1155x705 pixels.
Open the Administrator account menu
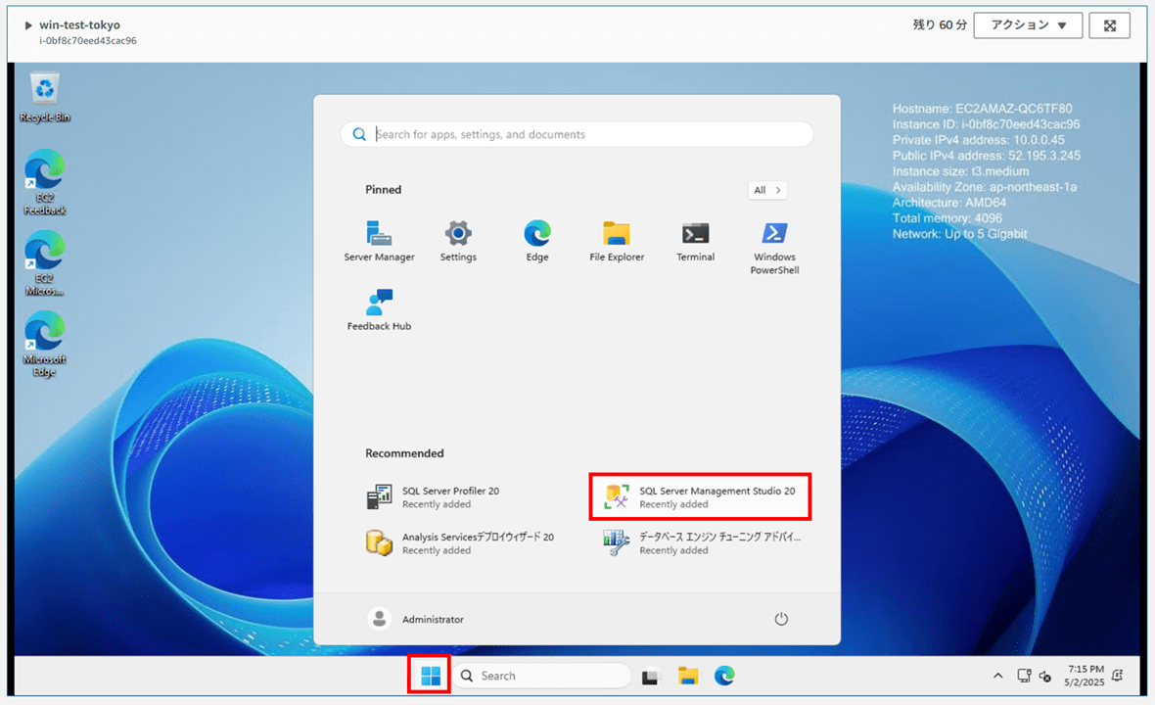(x=416, y=619)
